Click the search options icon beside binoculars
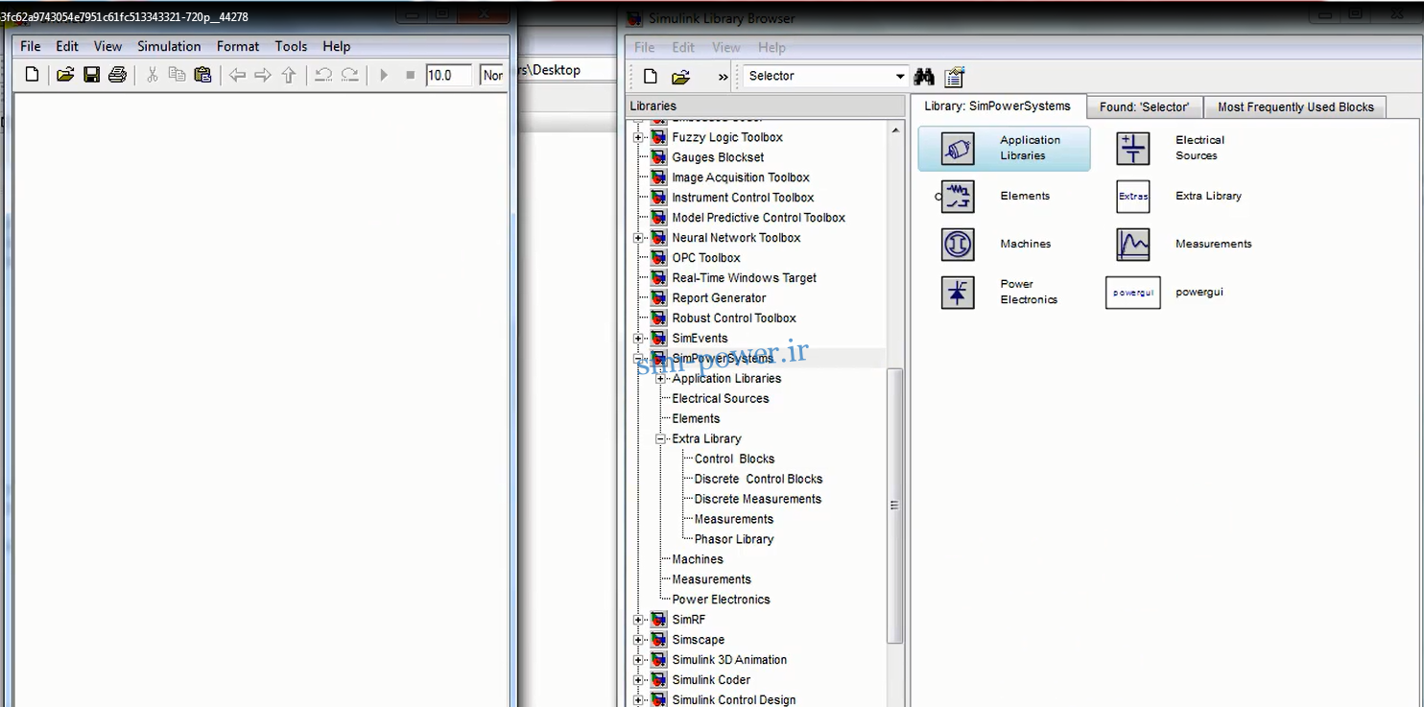The height and width of the screenshot is (707, 1424). point(954,77)
